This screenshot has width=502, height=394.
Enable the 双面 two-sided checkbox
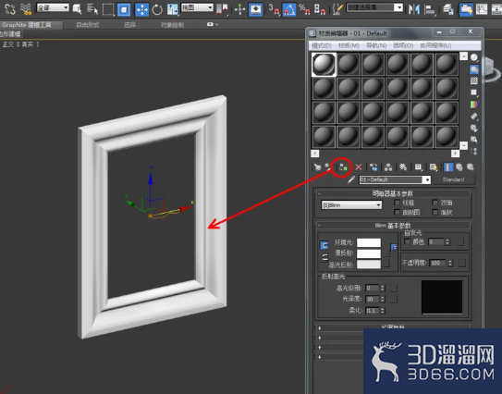pyautogui.click(x=435, y=203)
